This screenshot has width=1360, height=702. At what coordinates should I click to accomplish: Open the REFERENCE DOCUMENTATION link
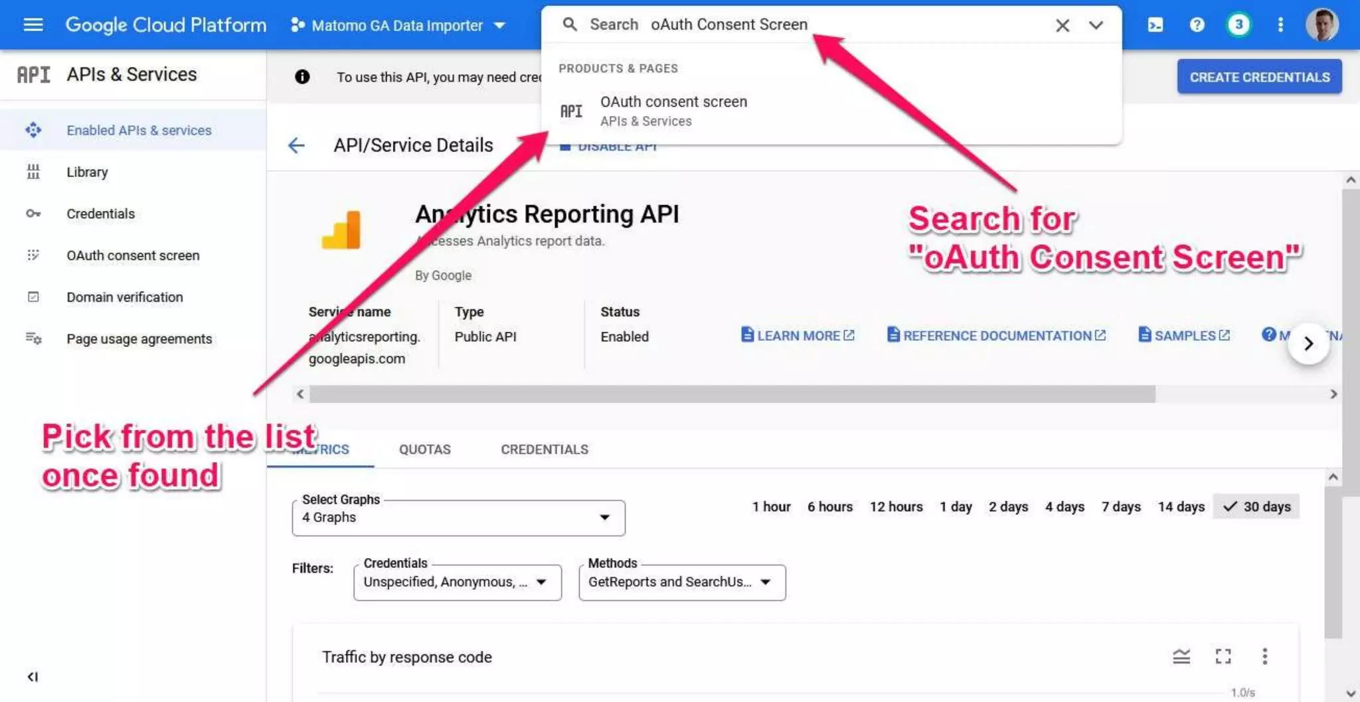point(997,336)
